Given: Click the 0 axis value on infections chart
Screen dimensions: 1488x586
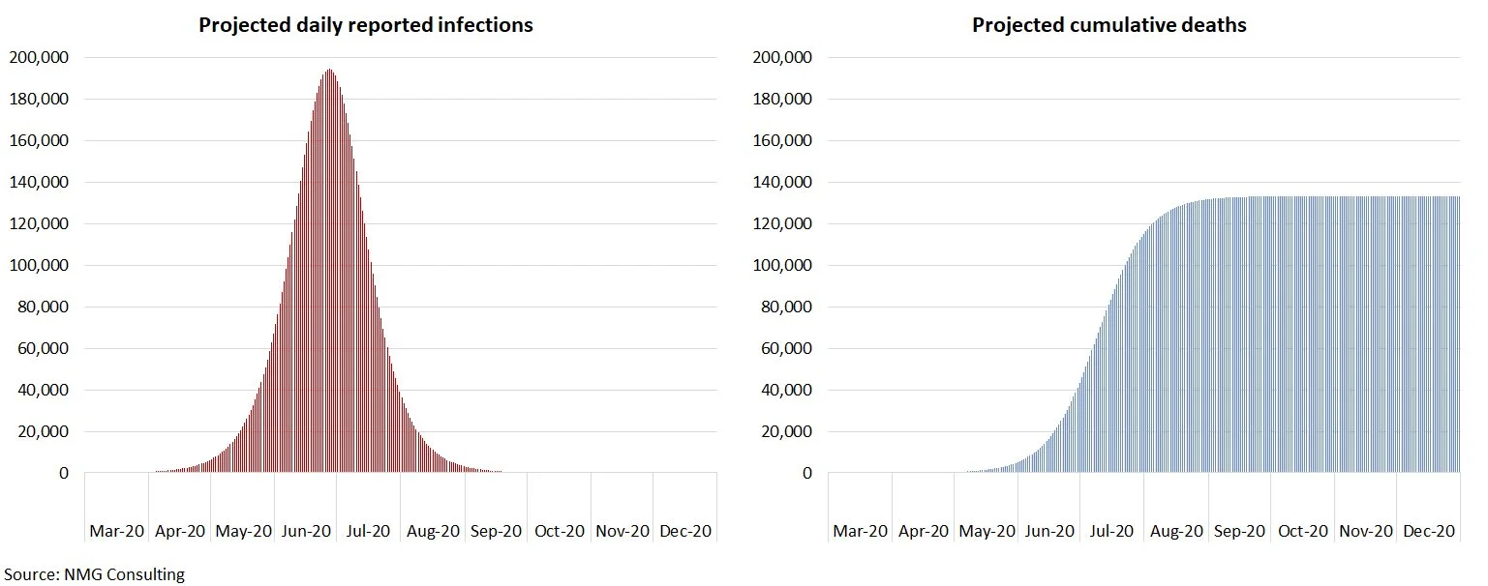Looking at the screenshot, I should click(x=64, y=473).
